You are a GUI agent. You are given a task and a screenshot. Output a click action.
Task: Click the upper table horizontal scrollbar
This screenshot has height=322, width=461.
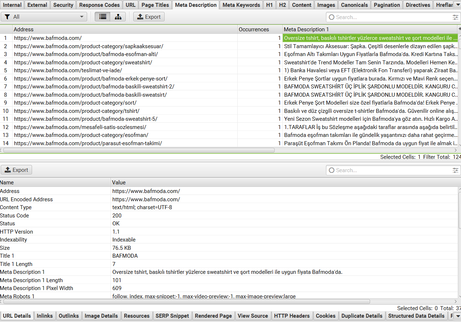pyautogui.click(x=139, y=150)
